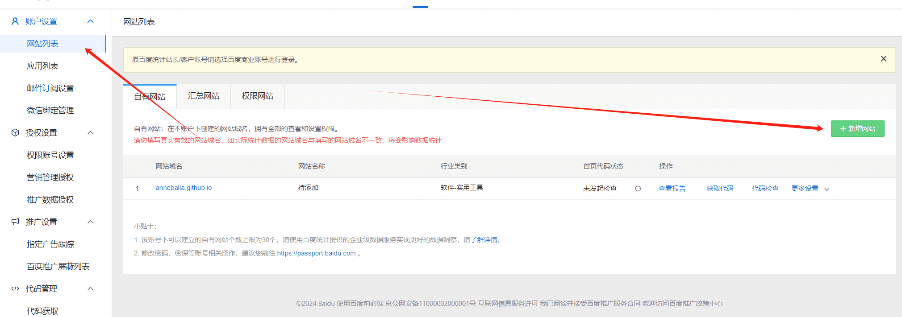Click the 网站列表 page heading

click(139, 22)
